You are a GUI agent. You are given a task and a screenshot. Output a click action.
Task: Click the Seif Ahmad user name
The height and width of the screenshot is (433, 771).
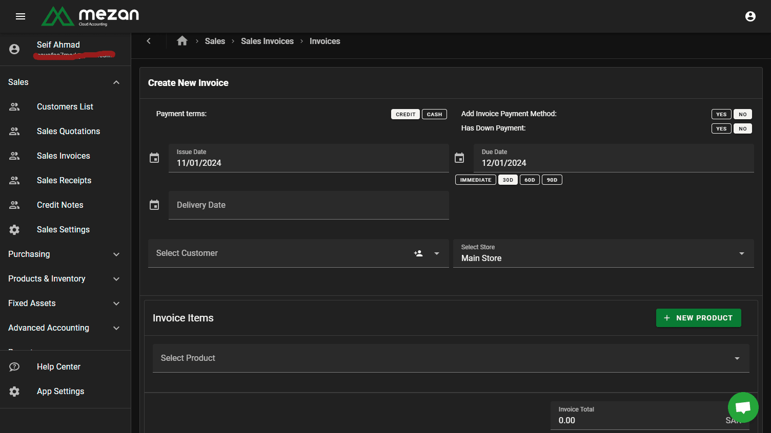pos(58,45)
